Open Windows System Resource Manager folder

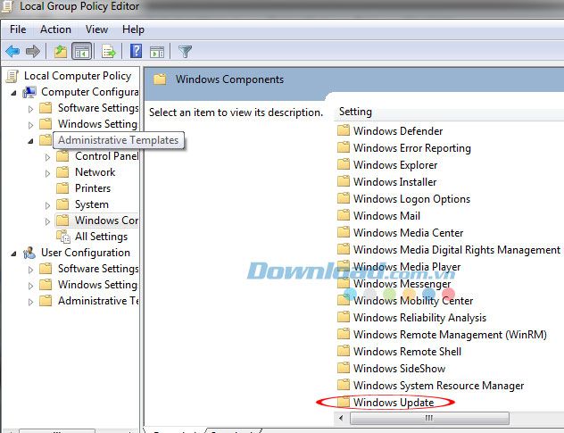[438, 386]
